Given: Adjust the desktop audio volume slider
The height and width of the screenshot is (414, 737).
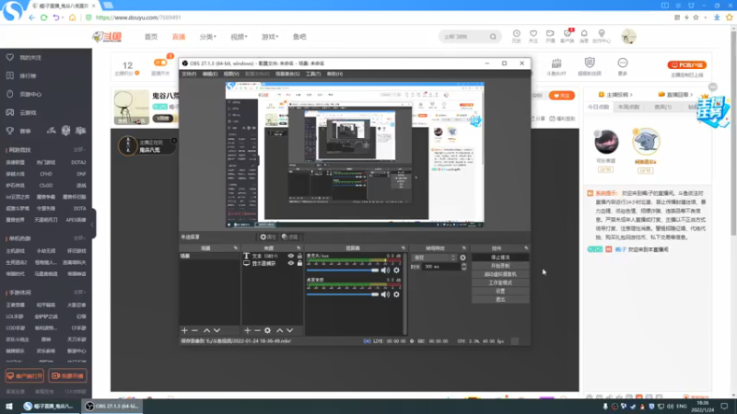Looking at the screenshot, I should pos(343,294).
